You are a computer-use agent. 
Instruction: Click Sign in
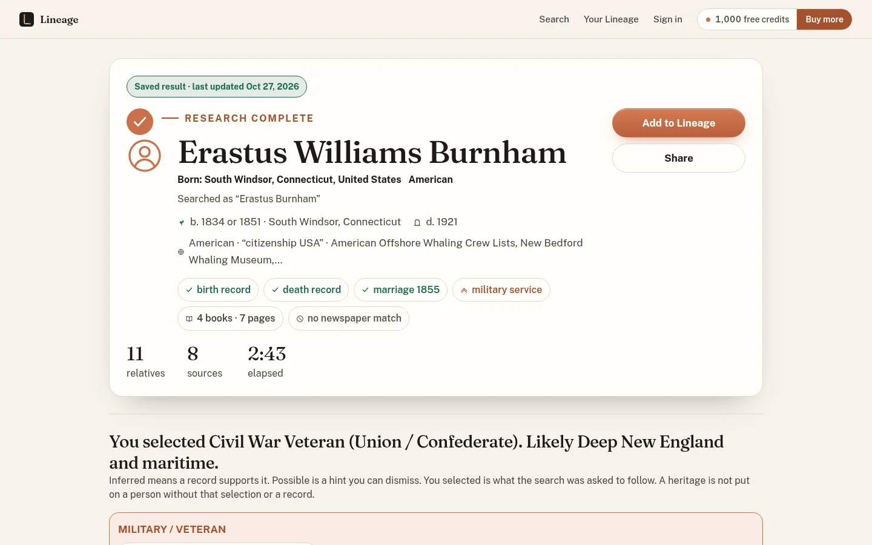coord(668,19)
